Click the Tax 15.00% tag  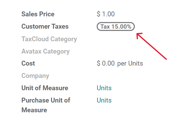116,27
